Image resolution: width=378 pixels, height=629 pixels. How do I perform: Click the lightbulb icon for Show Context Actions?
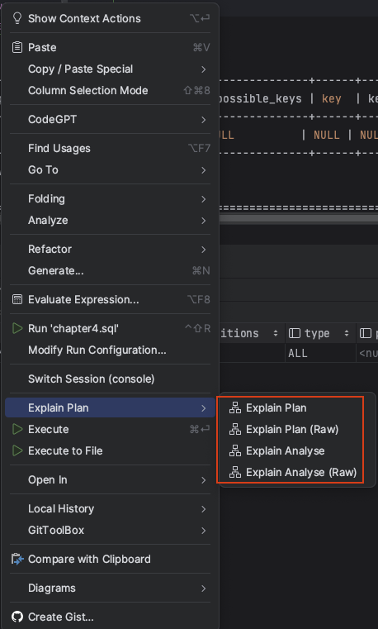click(x=17, y=18)
